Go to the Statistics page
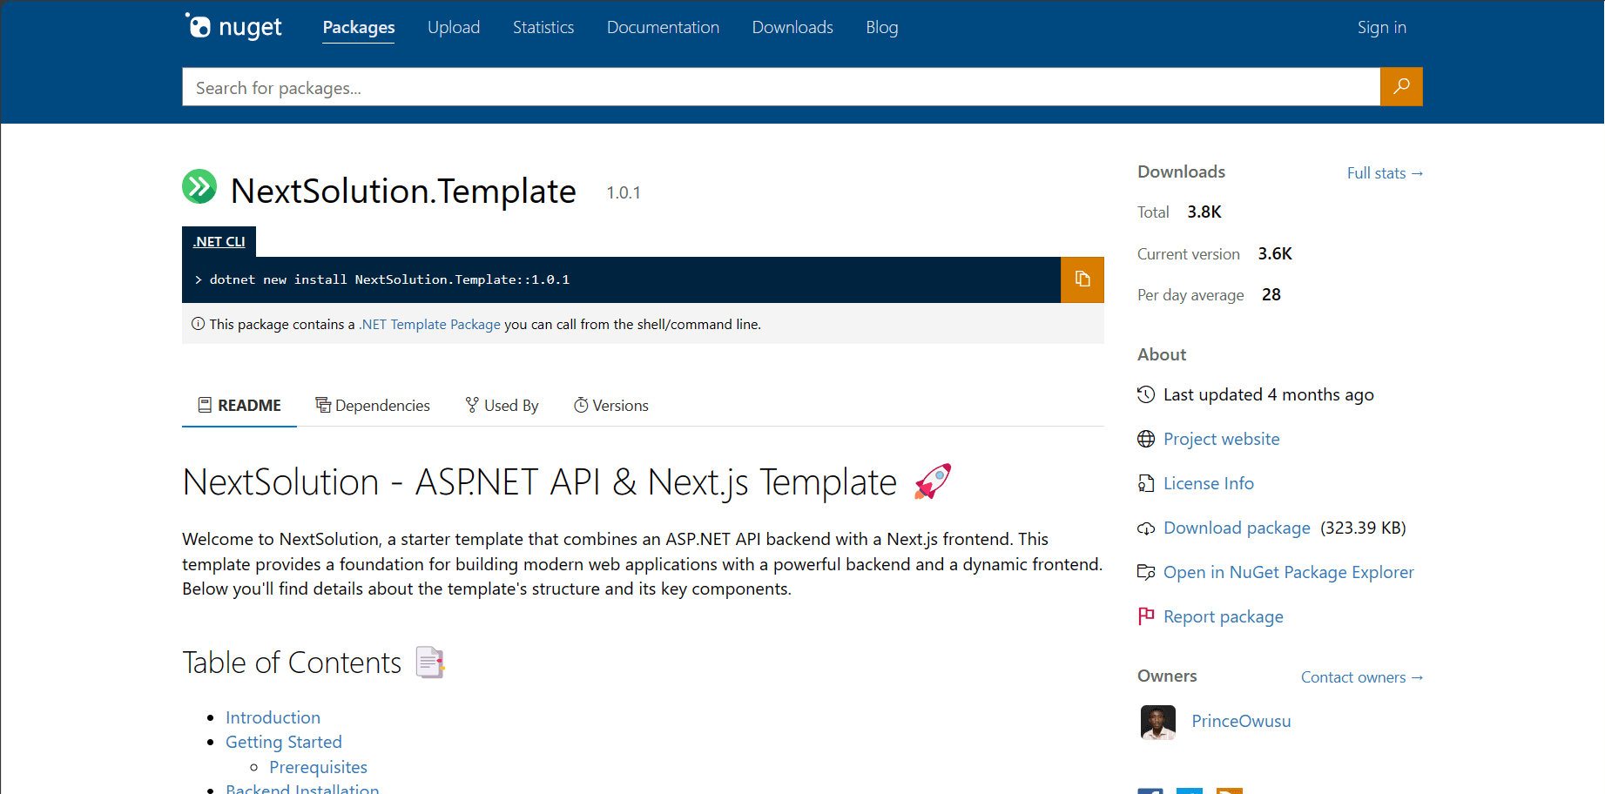The image size is (1605, 794). [x=543, y=27]
